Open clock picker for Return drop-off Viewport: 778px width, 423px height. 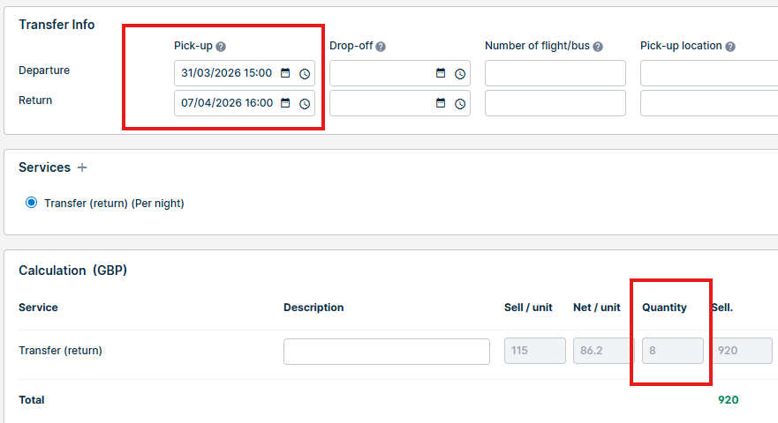tap(460, 103)
